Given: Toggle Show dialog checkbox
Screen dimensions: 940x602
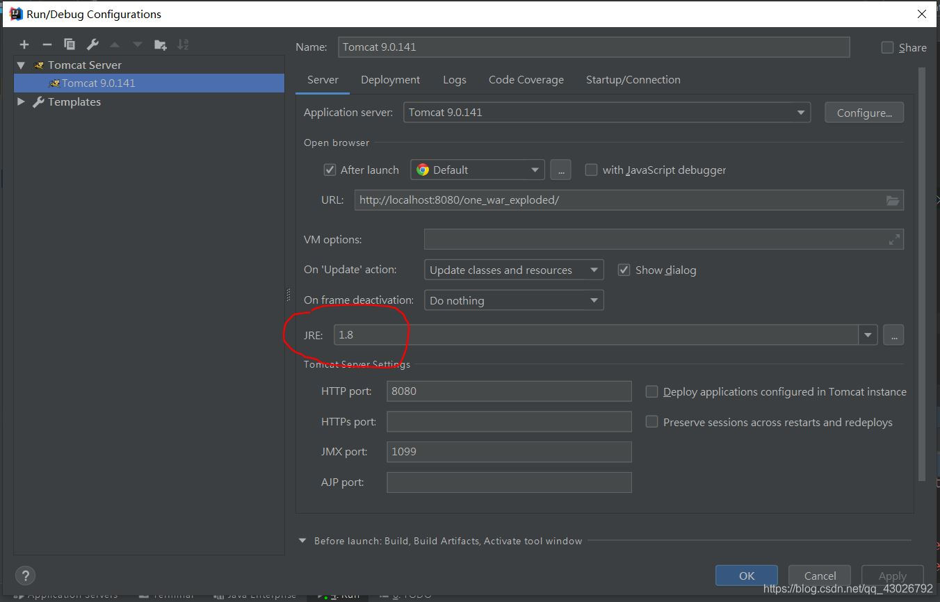Looking at the screenshot, I should point(624,270).
